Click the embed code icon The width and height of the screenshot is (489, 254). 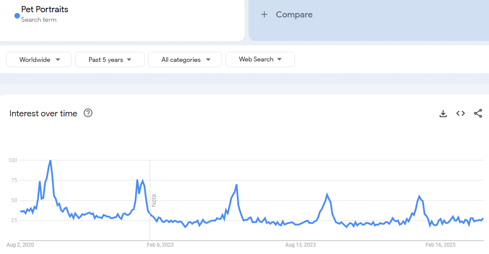pyautogui.click(x=460, y=114)
